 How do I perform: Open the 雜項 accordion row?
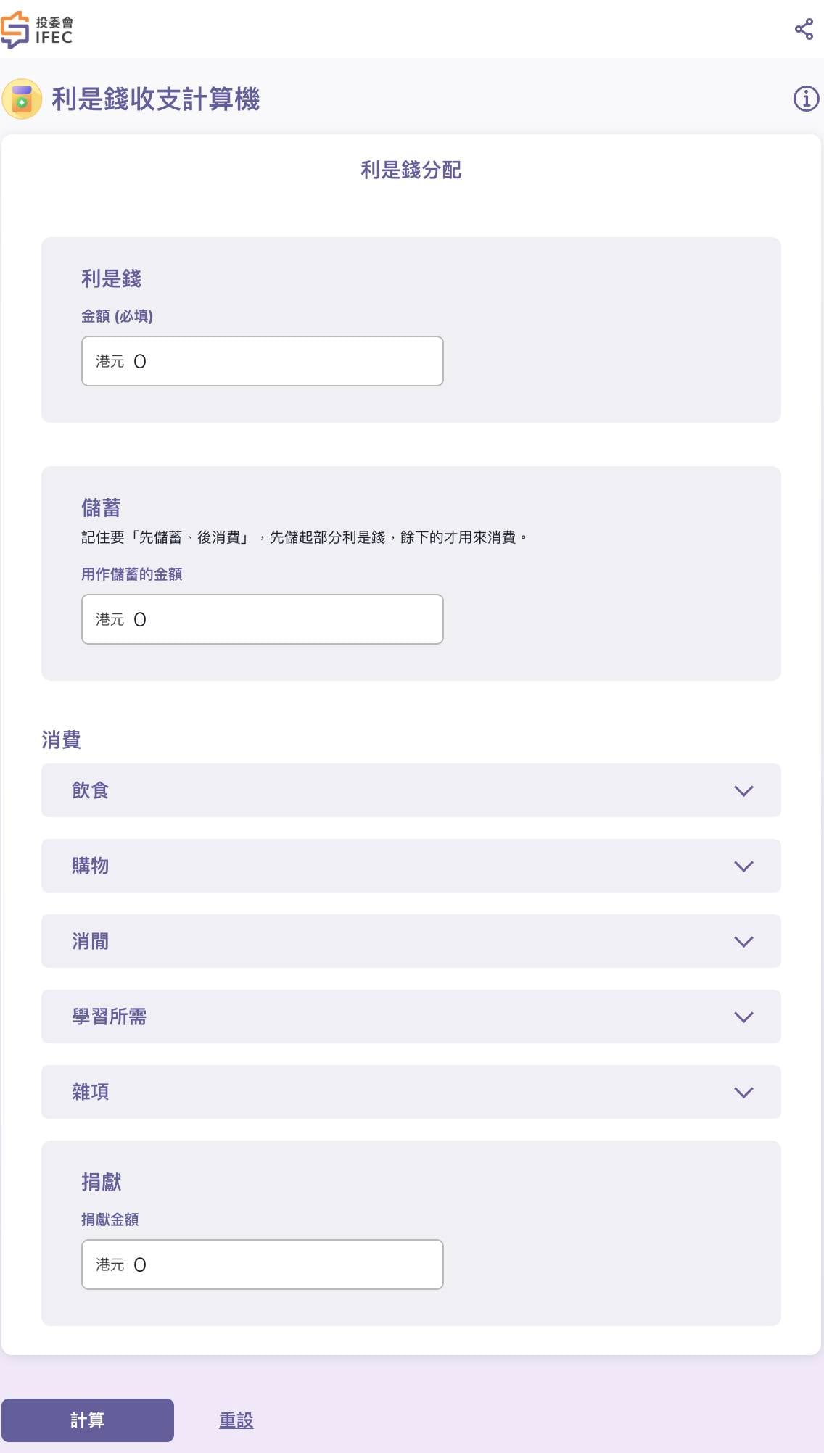[363, 1092]
